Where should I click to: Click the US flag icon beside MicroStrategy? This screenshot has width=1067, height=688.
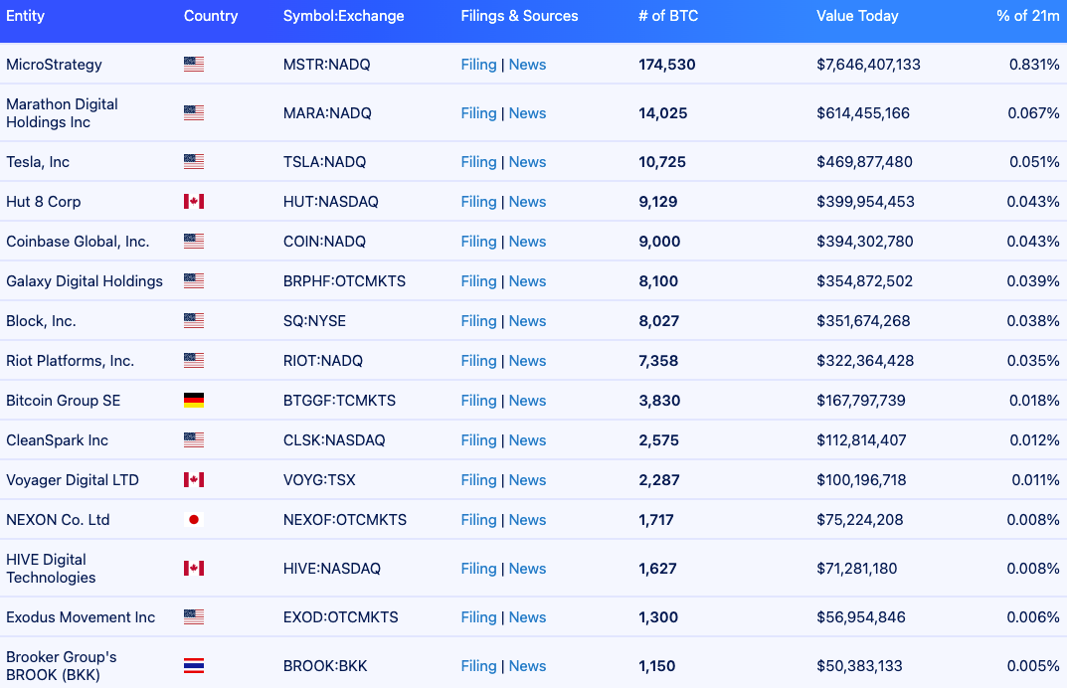coord(194,65)
